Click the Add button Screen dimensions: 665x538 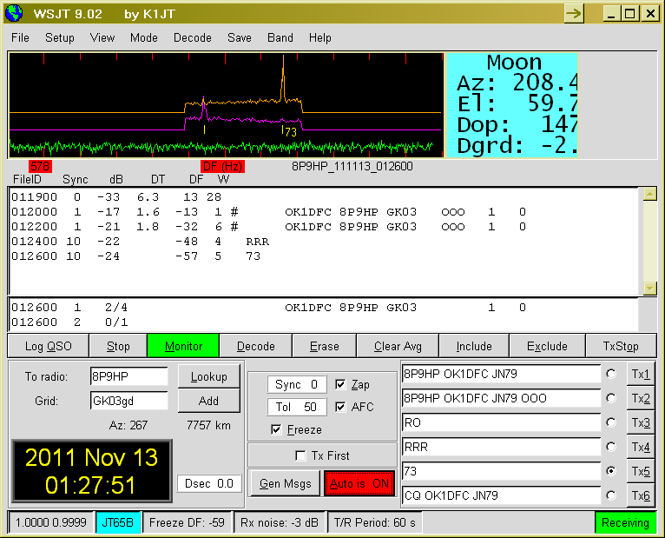coord(208,401)
